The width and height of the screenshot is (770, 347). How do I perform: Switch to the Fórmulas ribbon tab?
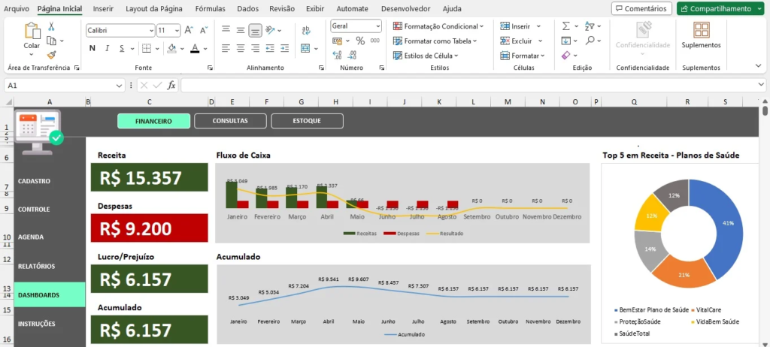[x=210, y=9]
